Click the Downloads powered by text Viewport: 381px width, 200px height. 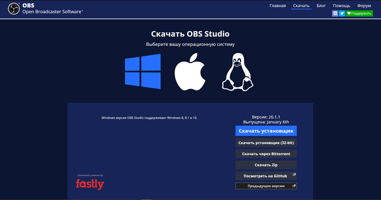(90, 175)
